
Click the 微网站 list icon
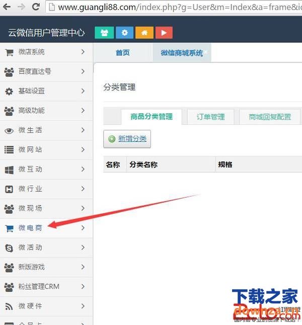pyautogui.click(x=9, y=149)
